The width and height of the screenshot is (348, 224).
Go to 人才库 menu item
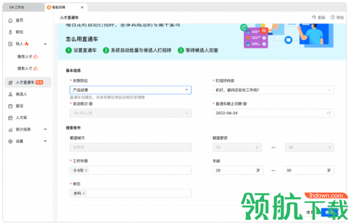21,118
